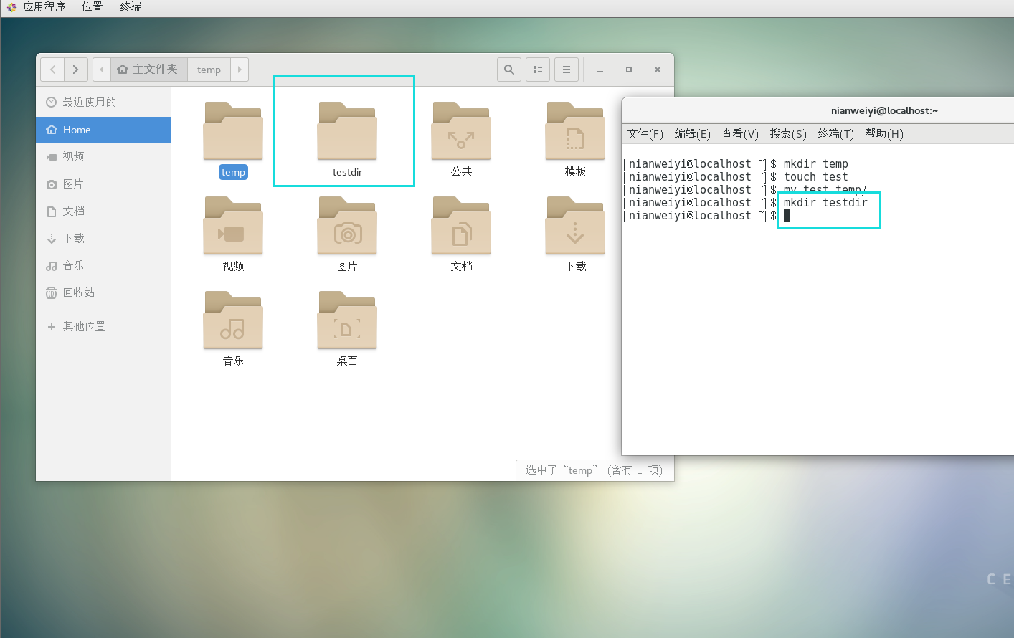This screenshot has height=638, width=1014.
Task: Select the 下载 folder in the file grid
Action: 575,226
